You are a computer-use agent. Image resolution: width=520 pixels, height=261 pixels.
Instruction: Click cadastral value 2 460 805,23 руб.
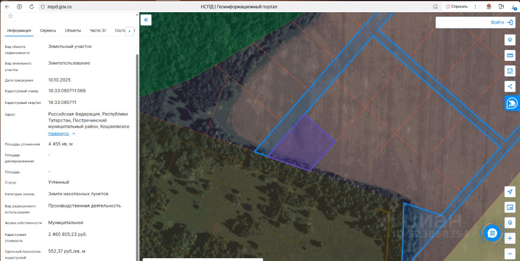coord(67,235)
